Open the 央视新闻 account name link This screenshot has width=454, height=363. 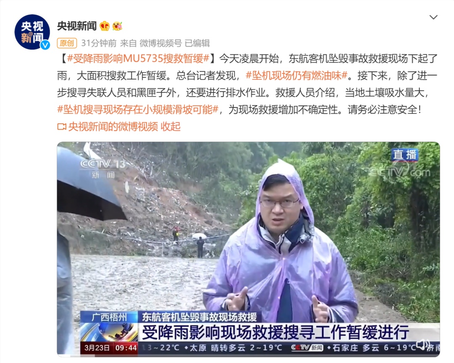(77, 26)
